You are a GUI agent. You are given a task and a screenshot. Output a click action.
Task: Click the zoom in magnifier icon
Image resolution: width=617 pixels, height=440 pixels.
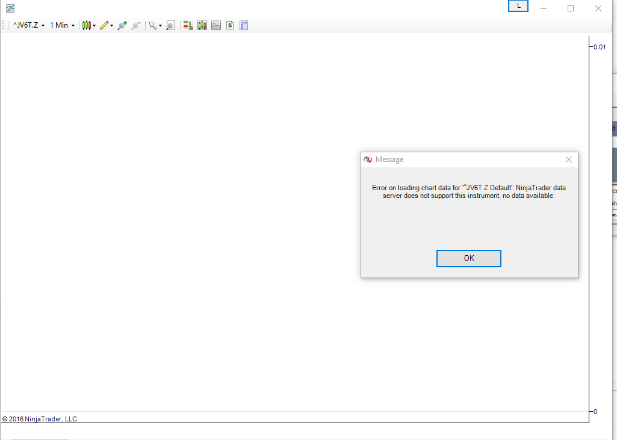coord(122,25)
